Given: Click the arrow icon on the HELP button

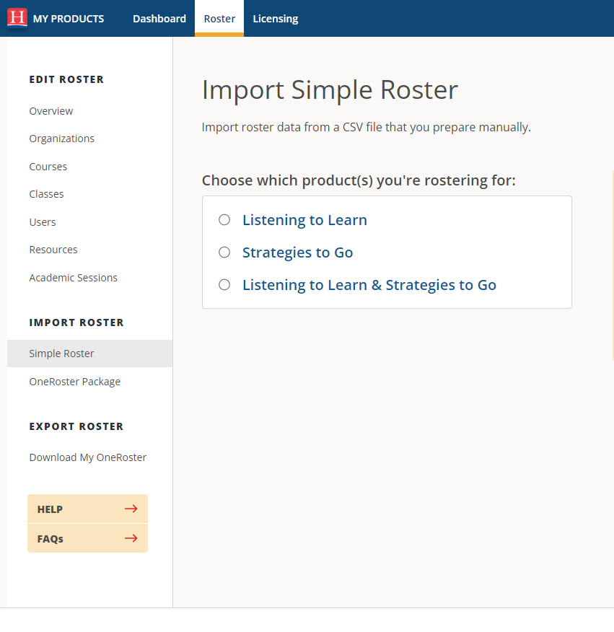Looking at the screenshot, I should 130,509.
